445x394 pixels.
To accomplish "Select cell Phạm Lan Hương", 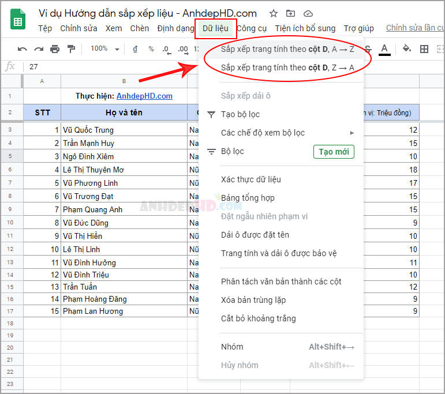I will 124,311.
